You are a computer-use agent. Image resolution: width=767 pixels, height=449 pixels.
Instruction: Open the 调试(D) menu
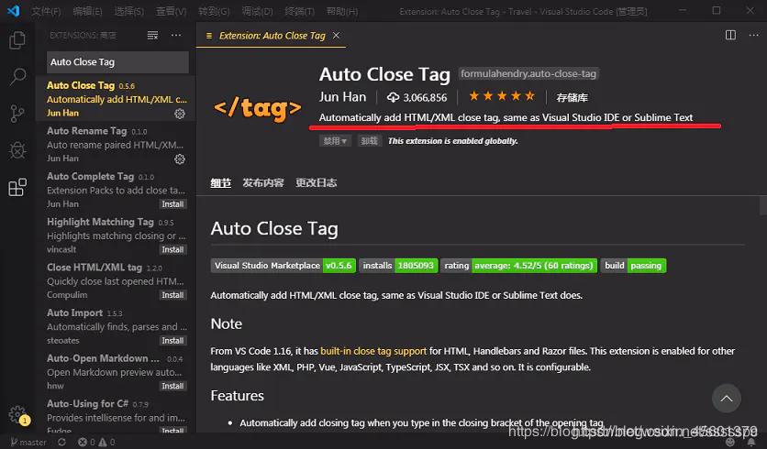[257, 11]
